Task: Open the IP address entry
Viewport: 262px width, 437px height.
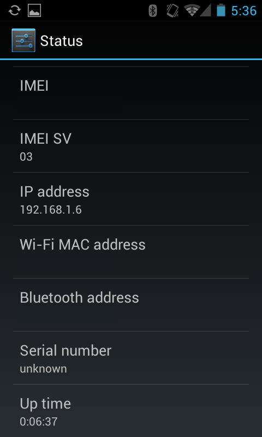Action: point(131,199)
